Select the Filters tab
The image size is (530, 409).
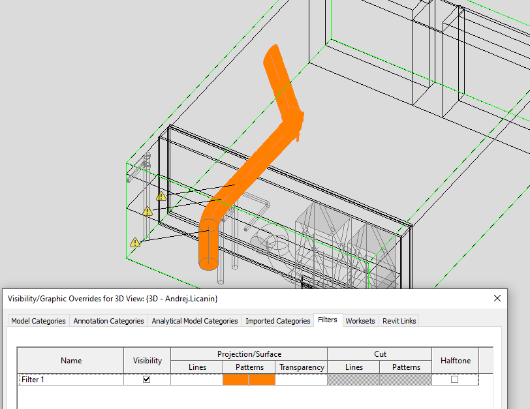coord(328,320)
